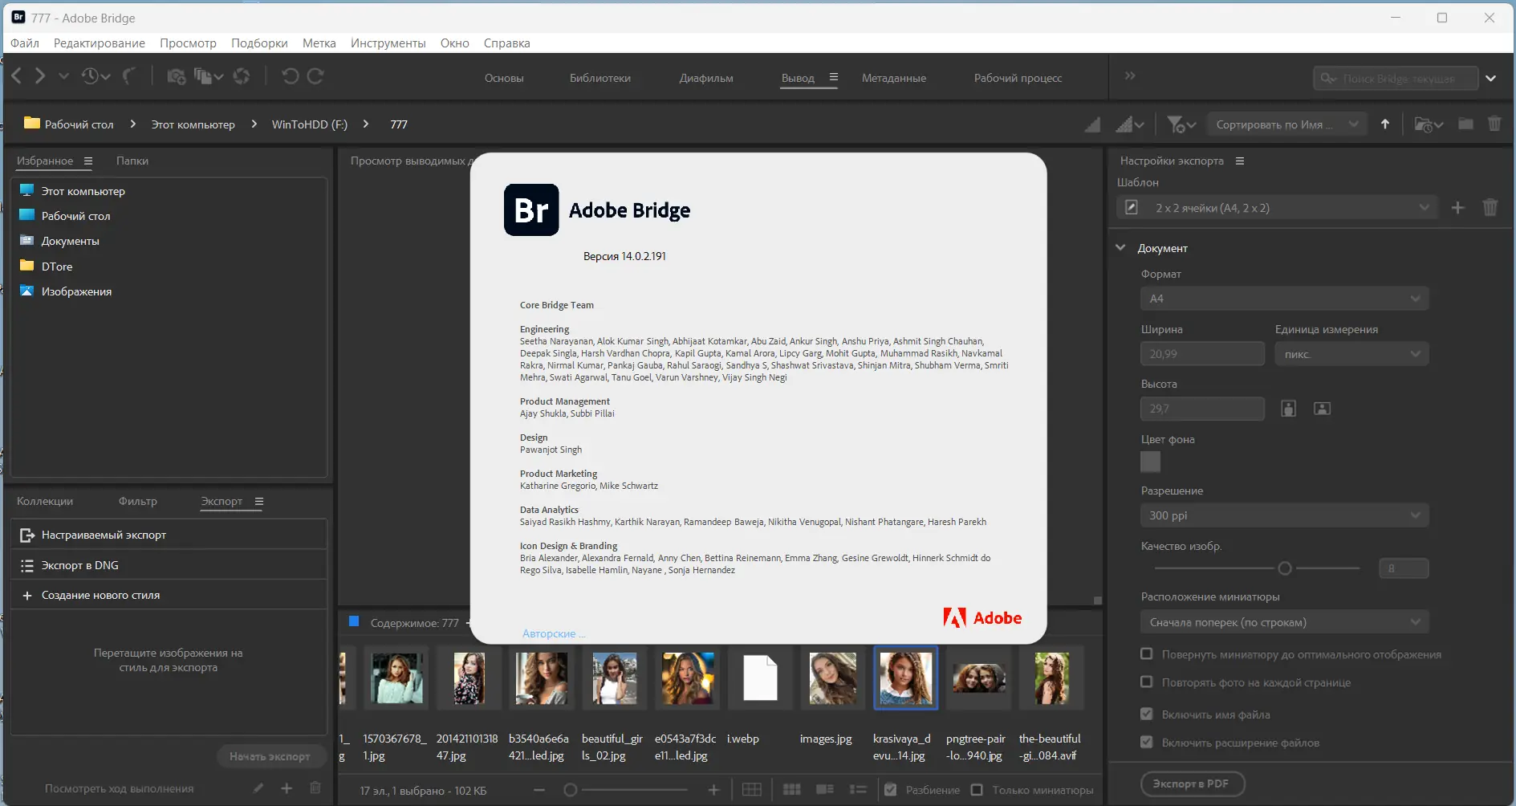Screen dimensions: 1516x806
Task: Click Экспорт в PDF button
Action: (x=1192, y=784)
